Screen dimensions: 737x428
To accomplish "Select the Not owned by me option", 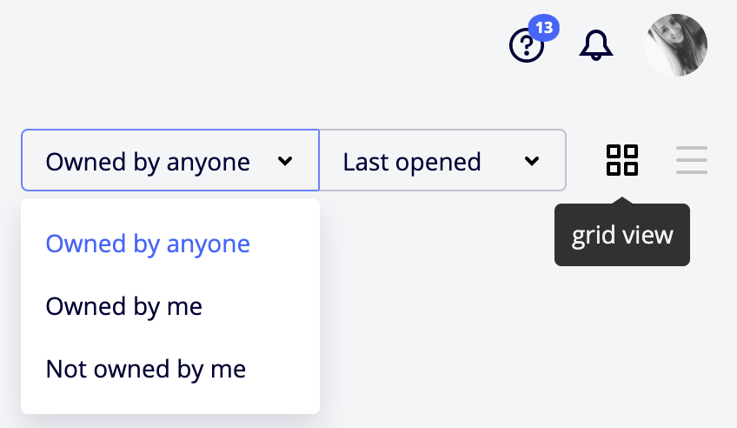I will click(x=146, y=369).
